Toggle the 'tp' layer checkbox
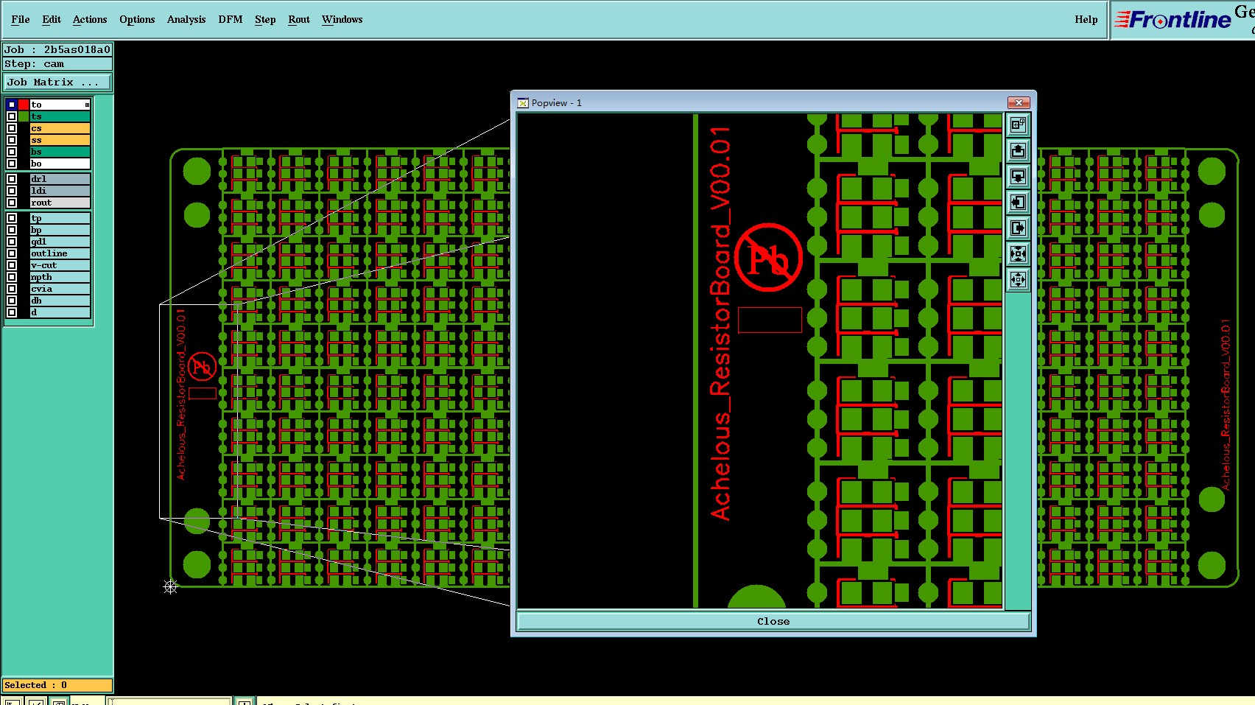Screen dimensions: 1255x705 click(12, 218)
